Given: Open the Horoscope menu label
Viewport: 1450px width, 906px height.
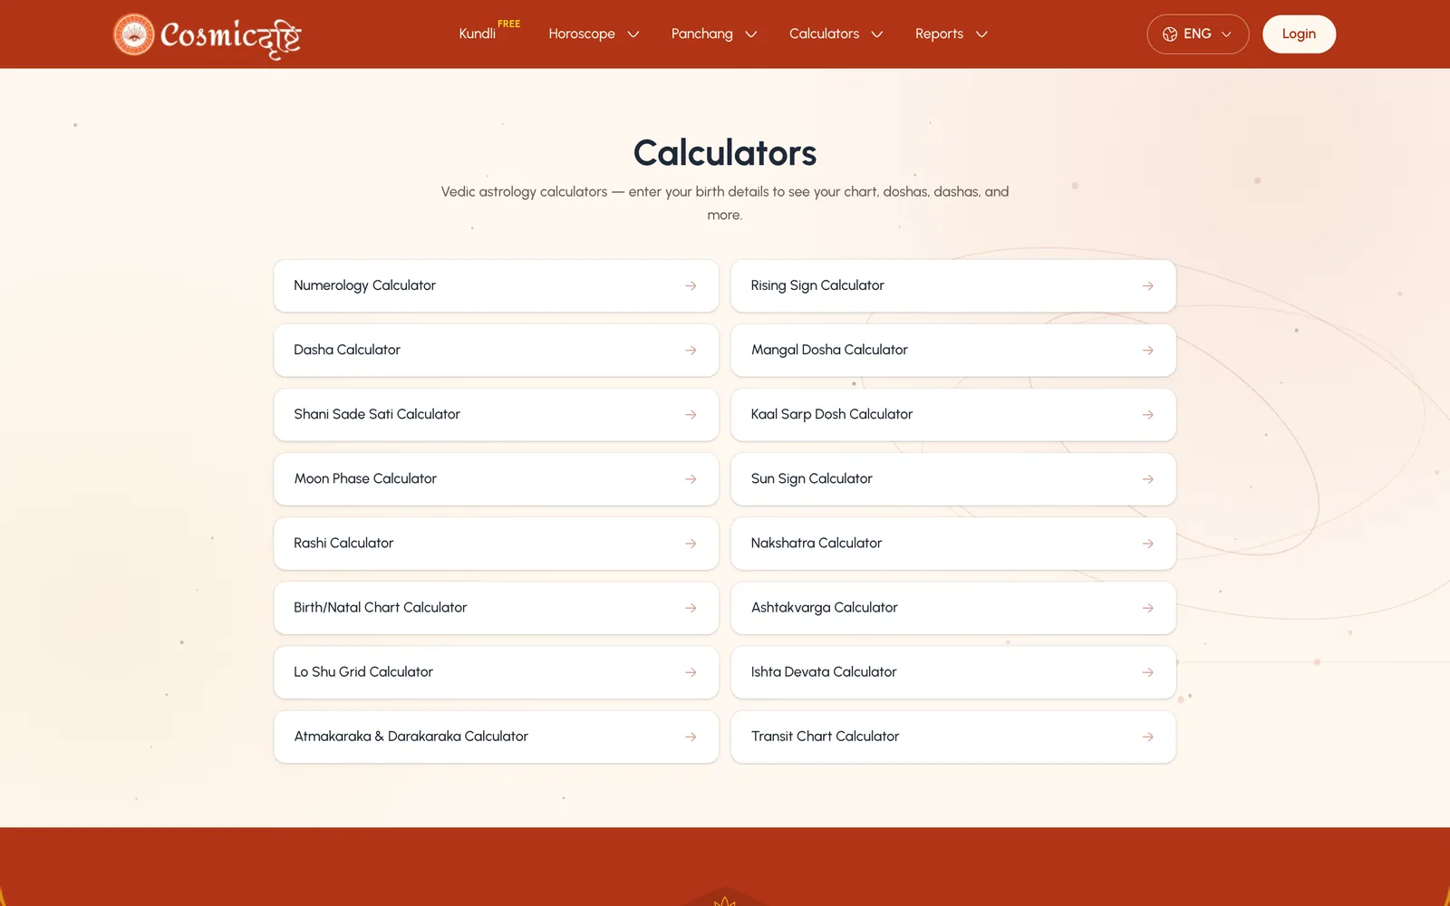Looking at the screenshot, I should coord(582,34).
